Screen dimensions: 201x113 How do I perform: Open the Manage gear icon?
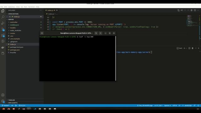click(3, 101)
